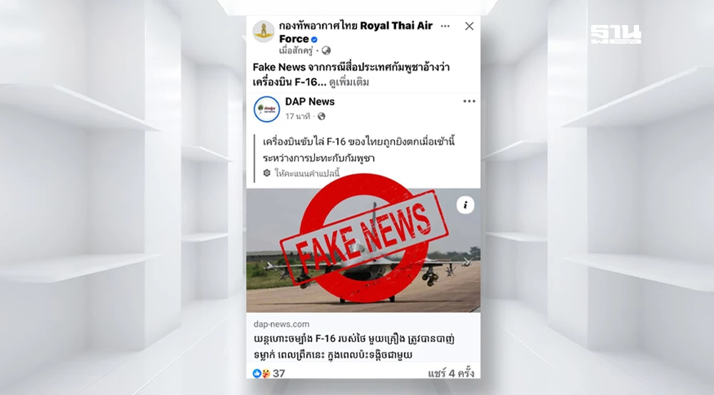Open the Royal Thai Air Force profile picture
The height and width of the screenshot is (395, 714).
(x=263, y=31)
